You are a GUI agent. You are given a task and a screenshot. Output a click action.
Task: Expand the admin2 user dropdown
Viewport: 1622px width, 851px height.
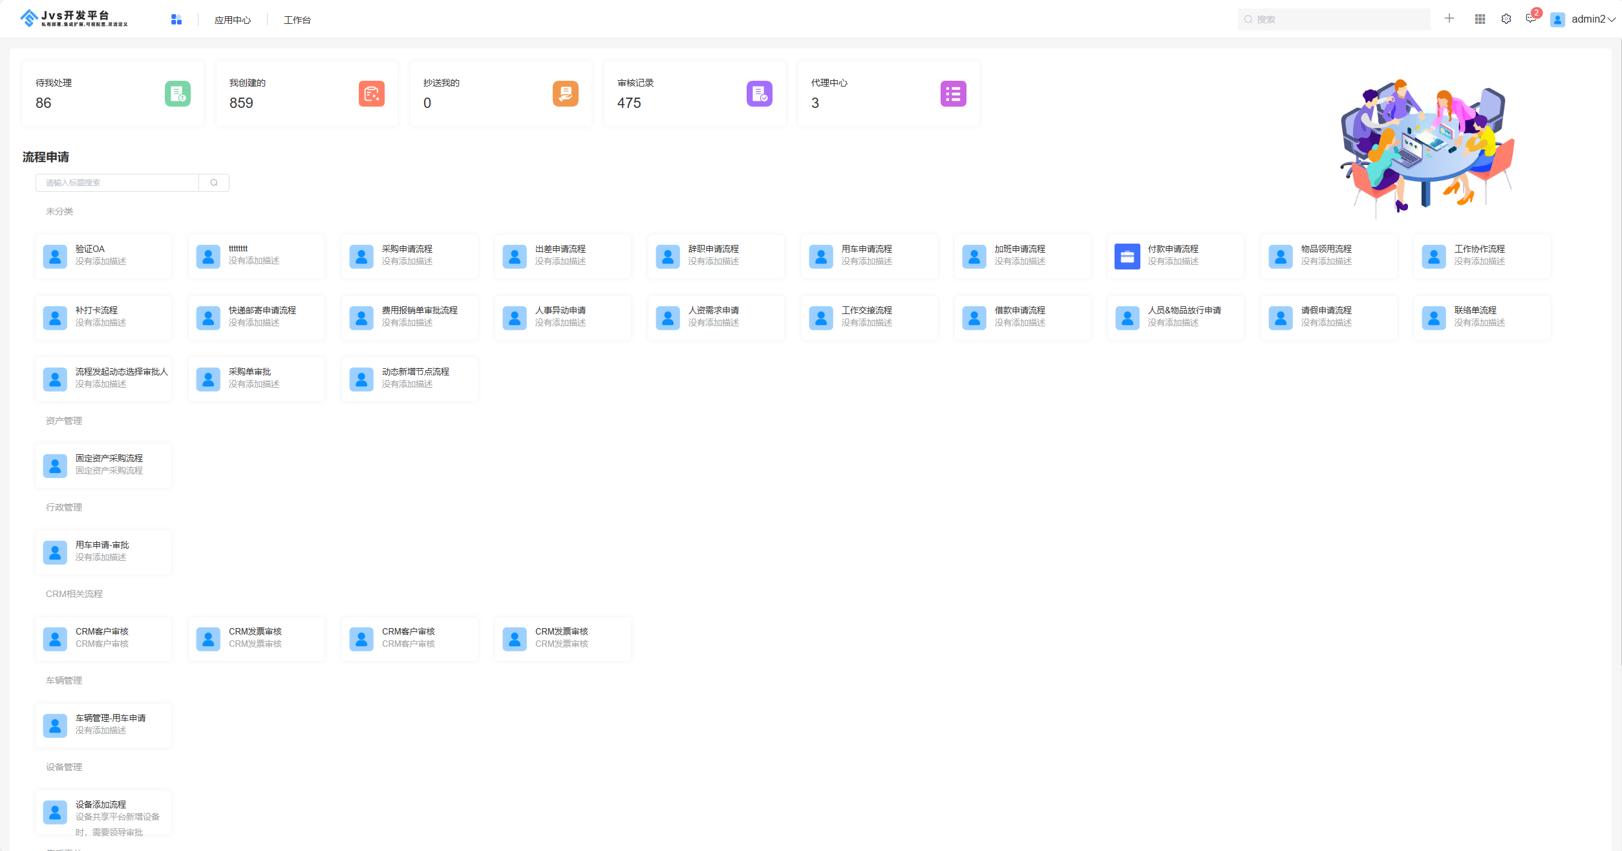pyautogui.click(x=1588, y=19)
